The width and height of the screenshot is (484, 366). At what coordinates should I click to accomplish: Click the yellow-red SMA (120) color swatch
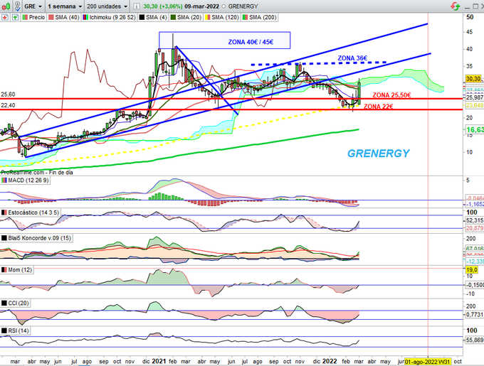(x=207, y=17)
